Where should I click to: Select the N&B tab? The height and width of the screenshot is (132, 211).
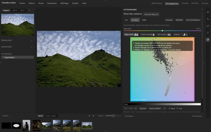[x=144, y=20]
